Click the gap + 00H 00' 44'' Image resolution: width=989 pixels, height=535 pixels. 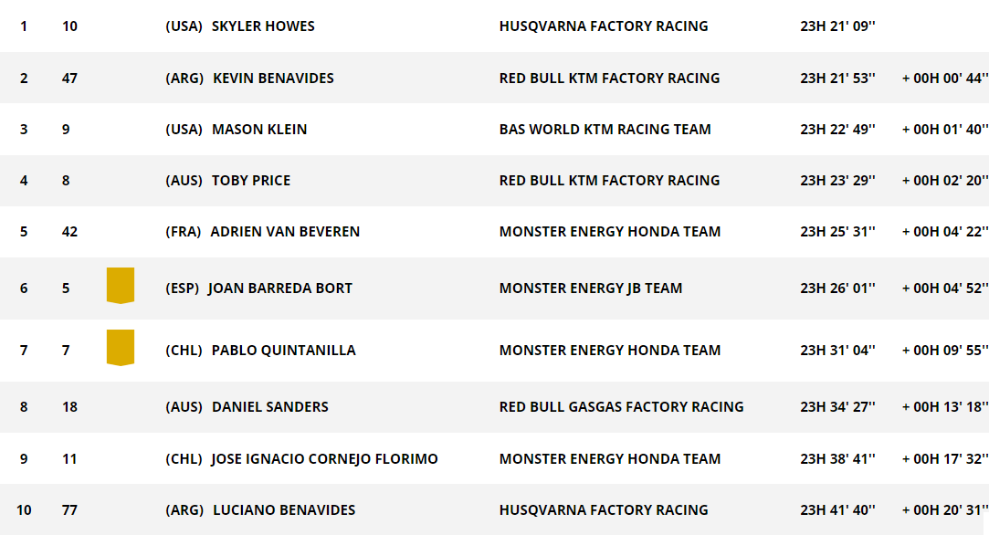tap(945, 79)
